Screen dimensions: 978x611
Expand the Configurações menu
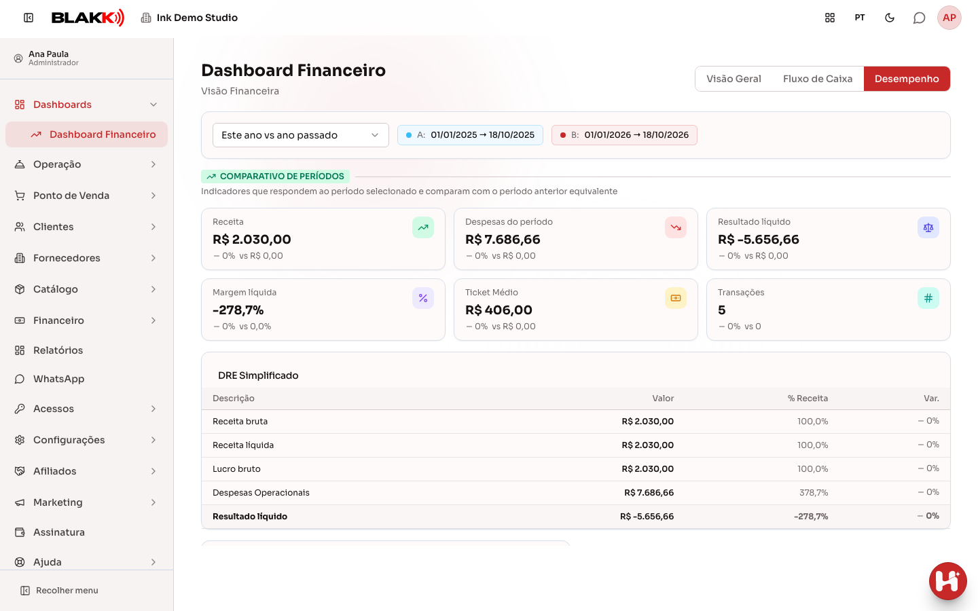(86, 440)
